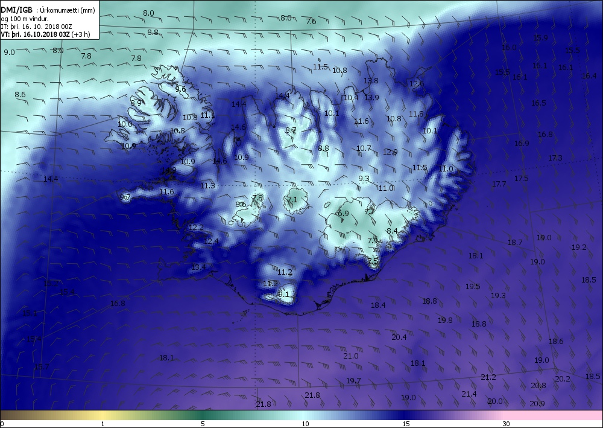Select legend label 0
The image size is (603, 428).
coord(2,424)
